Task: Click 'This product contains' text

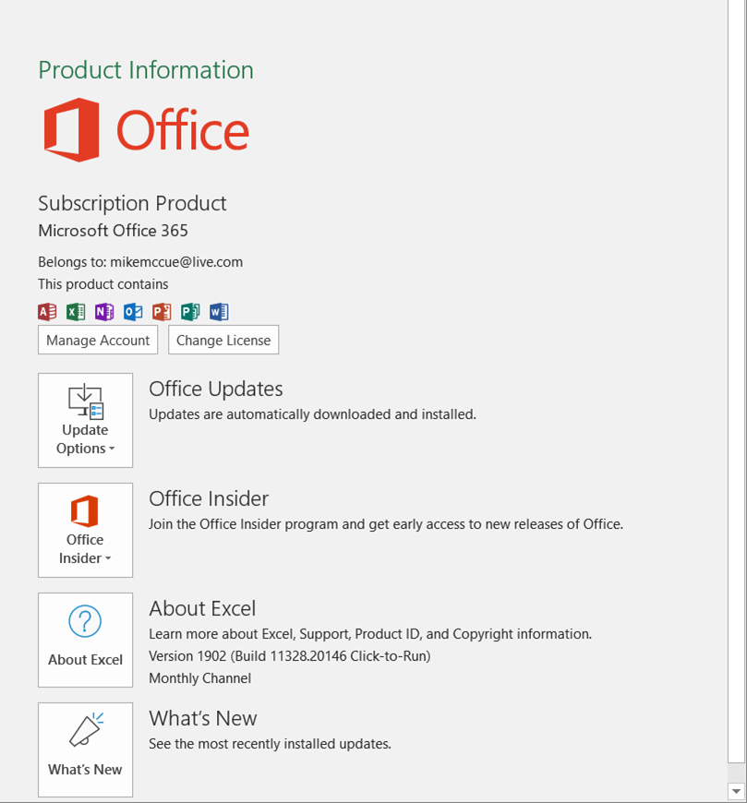Action: (x=103, y=283)
